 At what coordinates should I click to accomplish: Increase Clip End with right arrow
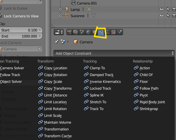point(40,36)
